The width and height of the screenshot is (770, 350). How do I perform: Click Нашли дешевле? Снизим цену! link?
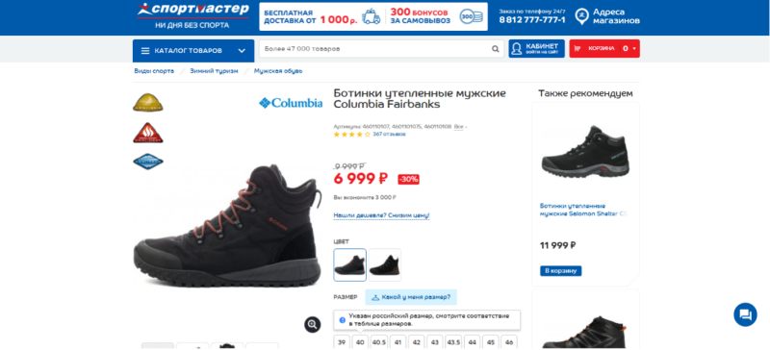pos(381,215)
